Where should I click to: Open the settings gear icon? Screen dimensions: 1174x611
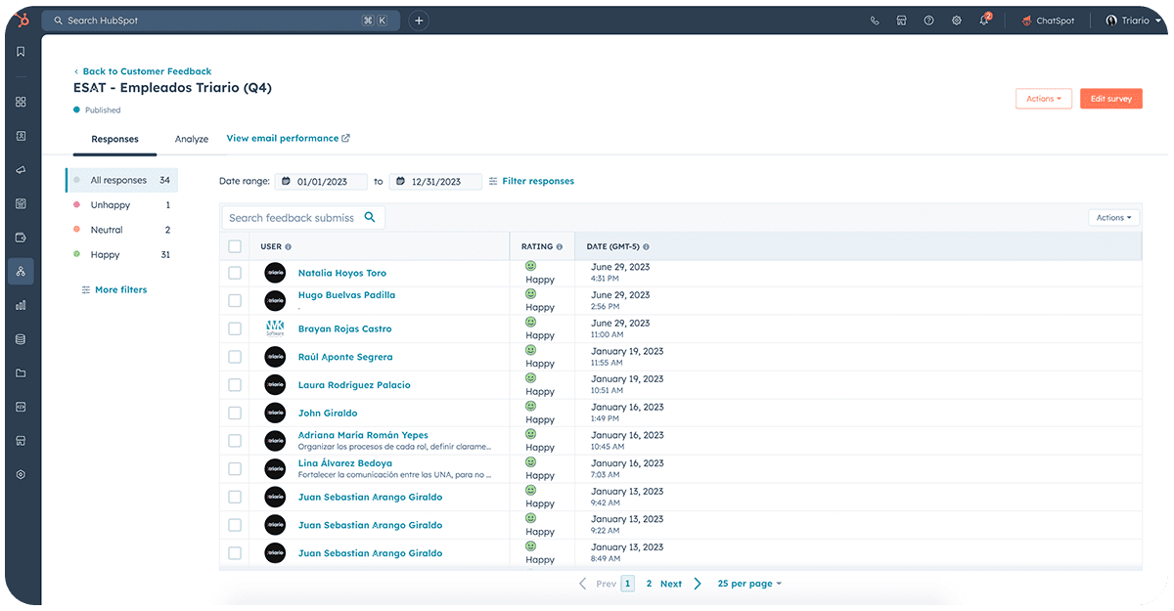(x=957, y=21)
